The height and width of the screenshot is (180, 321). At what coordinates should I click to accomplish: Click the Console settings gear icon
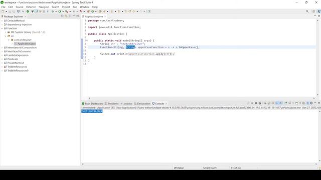tap(311, 103)
